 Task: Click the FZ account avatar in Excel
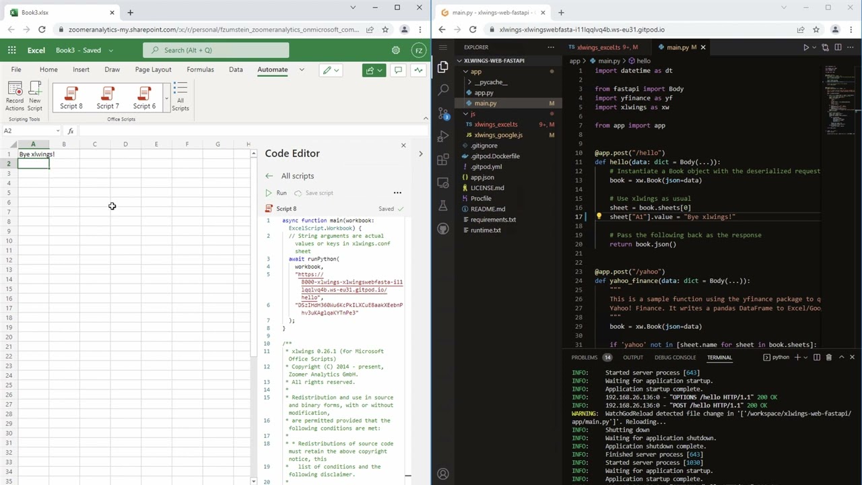click(419, 50)
